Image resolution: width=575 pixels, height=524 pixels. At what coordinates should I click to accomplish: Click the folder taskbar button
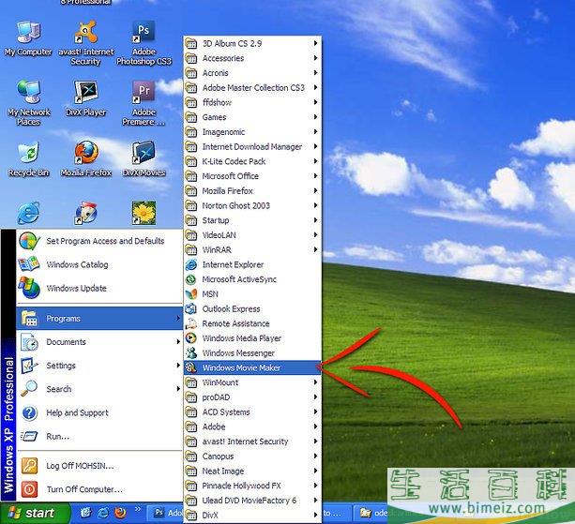(371, 513)
